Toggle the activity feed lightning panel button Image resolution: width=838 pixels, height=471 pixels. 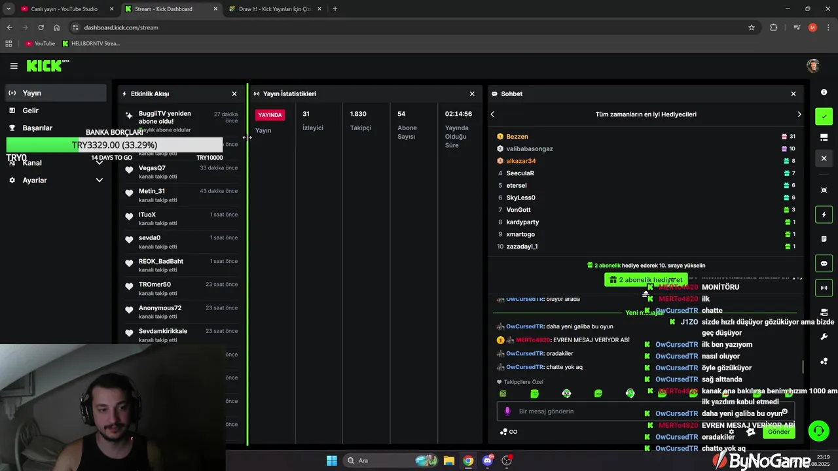click(824, 215)
